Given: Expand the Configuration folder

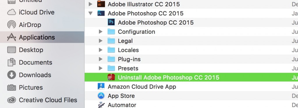Looking at the screenshot, I should coord(101,32).
